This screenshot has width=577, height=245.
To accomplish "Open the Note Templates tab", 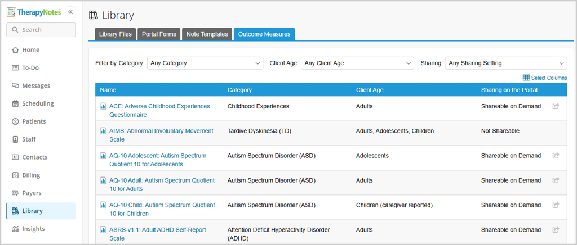I will point(207,34).
